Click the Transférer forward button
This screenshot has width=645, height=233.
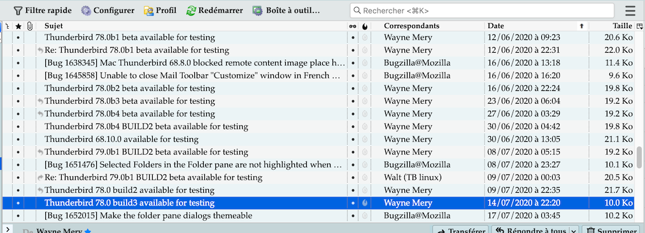(x=460, y=231)
